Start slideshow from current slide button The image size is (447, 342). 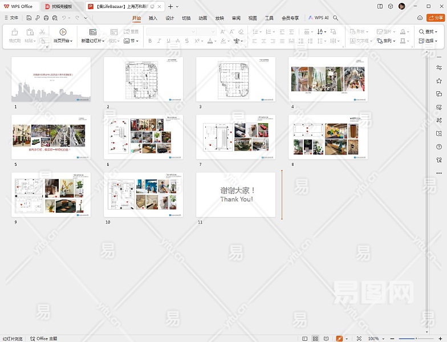(63, 32)
